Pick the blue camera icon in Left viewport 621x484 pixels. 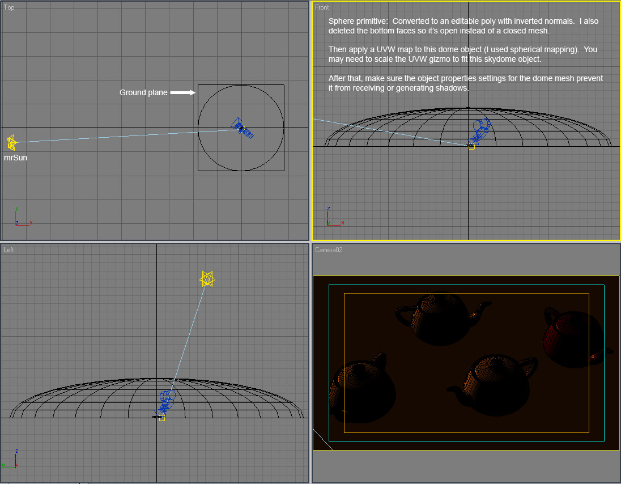(166, 401)
